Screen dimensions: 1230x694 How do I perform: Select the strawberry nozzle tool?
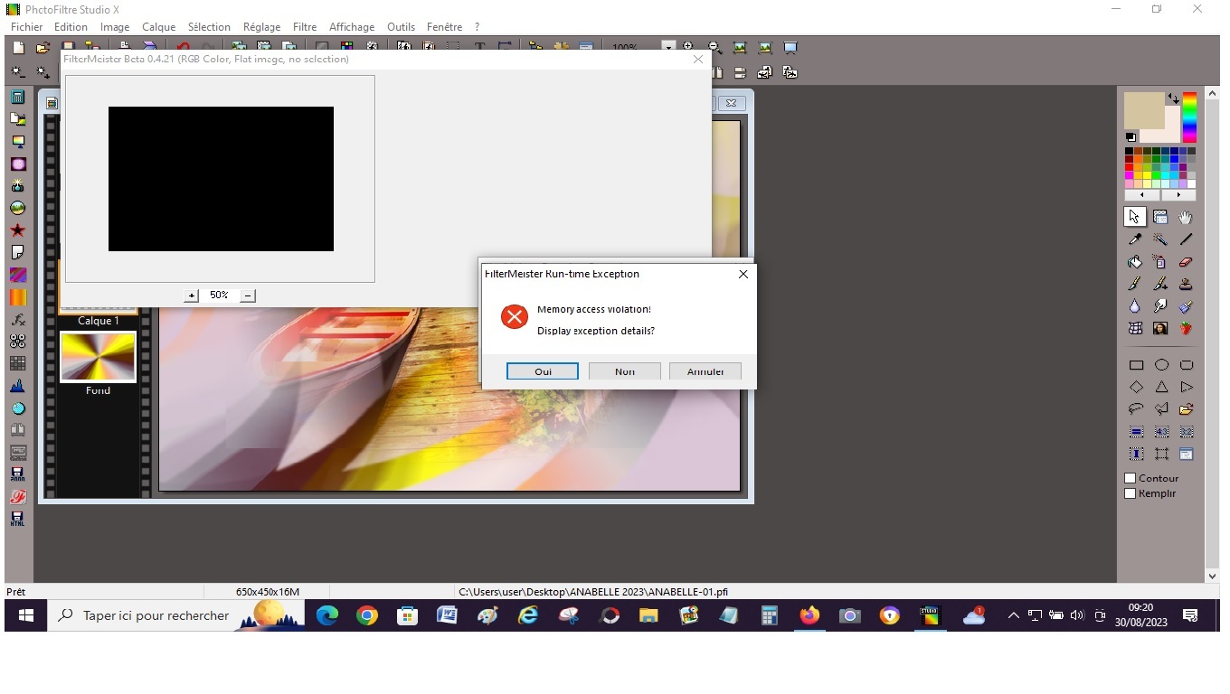(1186, 328)
